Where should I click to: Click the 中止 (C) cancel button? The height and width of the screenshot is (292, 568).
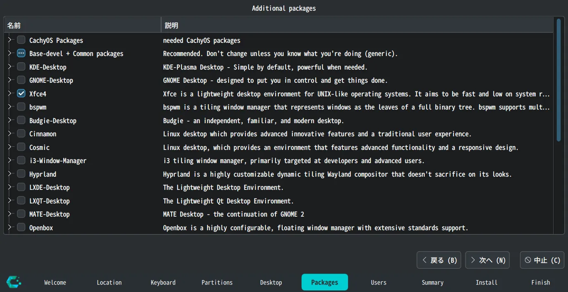pyautogui.click(x=542, y=260)
